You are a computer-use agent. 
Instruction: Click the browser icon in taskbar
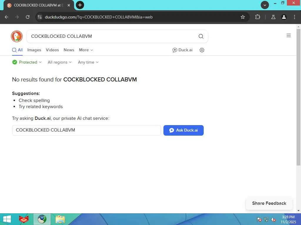click(42, 219)
